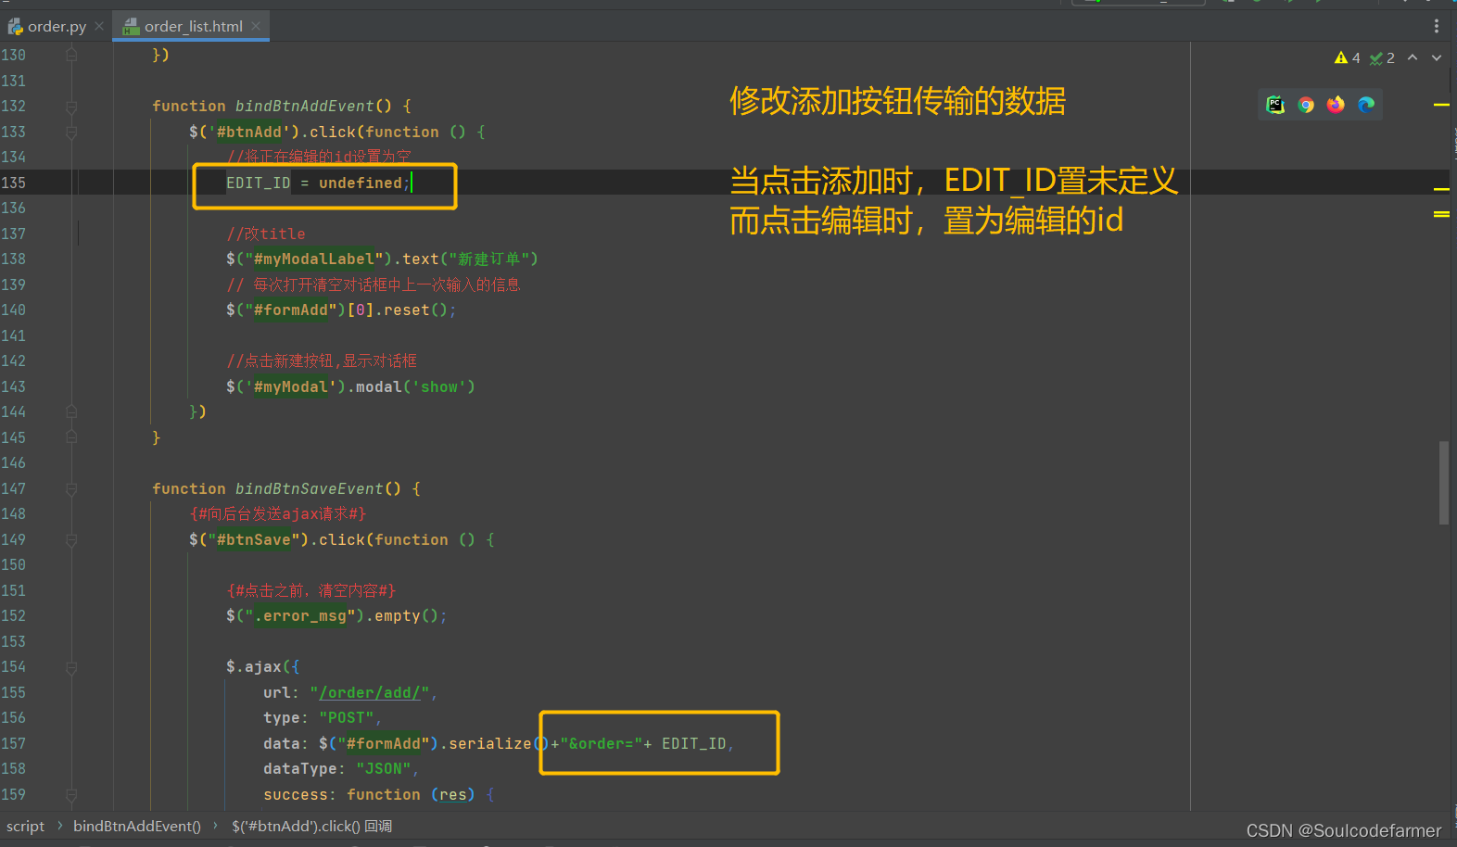Click the "&order=" string on line 157
1457x847 pixels.
pyautogui.click(x=601, y=743)
